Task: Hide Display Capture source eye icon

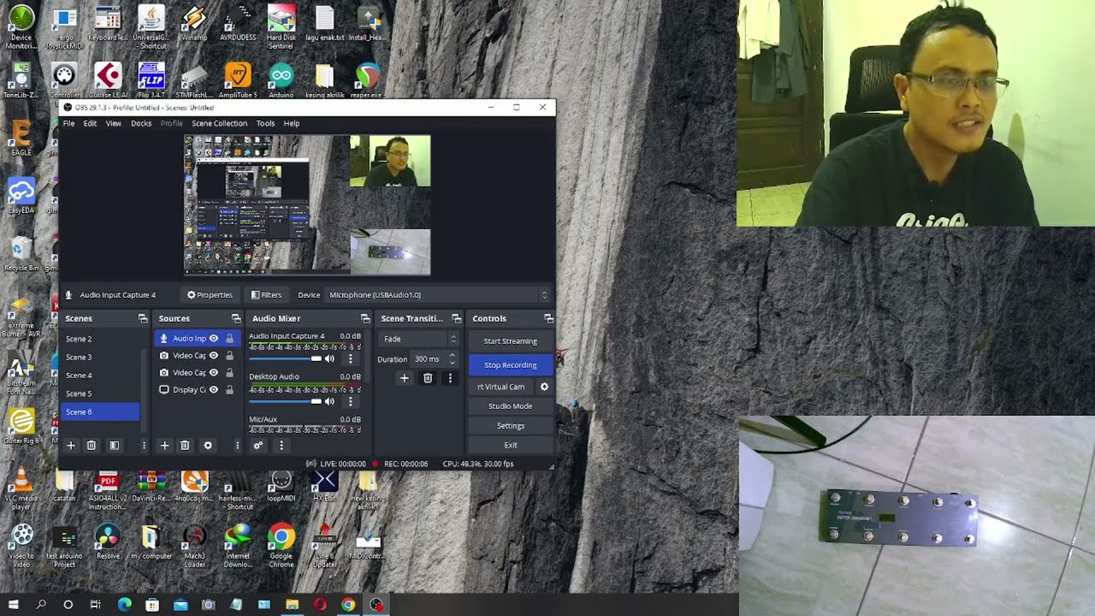Action: 214,390
